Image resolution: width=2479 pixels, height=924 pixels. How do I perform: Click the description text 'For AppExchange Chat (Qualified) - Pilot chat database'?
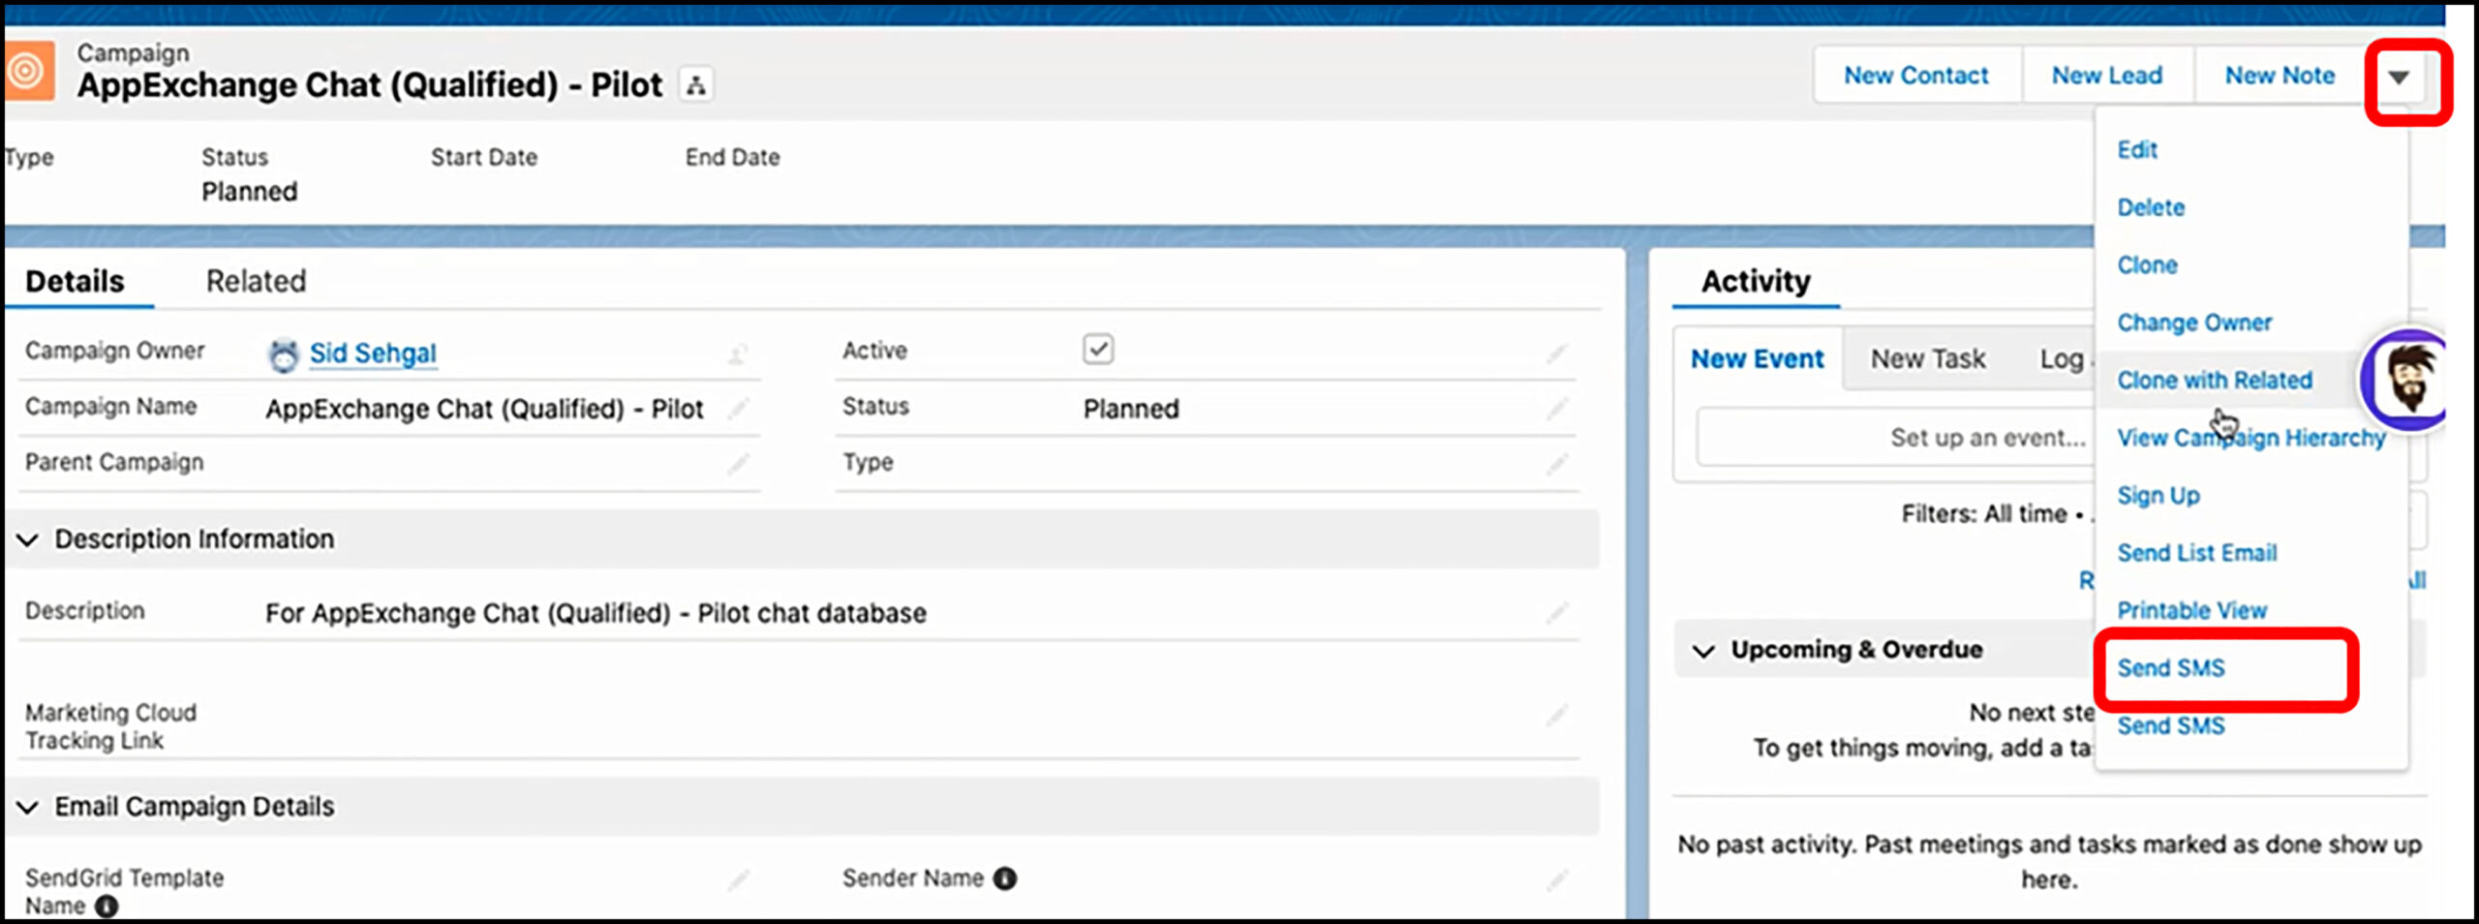point(596,614)
